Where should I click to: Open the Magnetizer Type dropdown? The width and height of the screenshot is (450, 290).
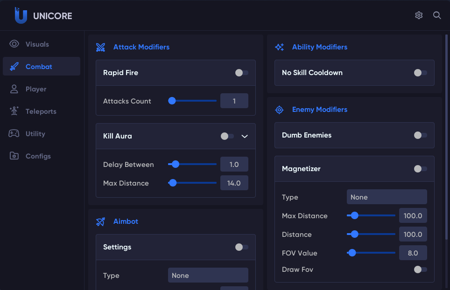pos(387,197)
